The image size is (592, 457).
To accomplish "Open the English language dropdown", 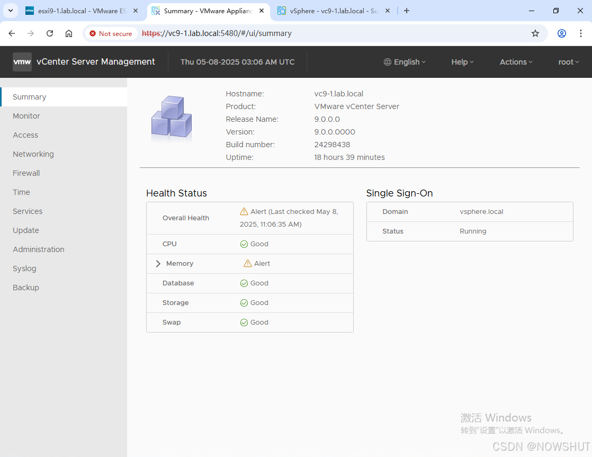I will pos(405,62).
